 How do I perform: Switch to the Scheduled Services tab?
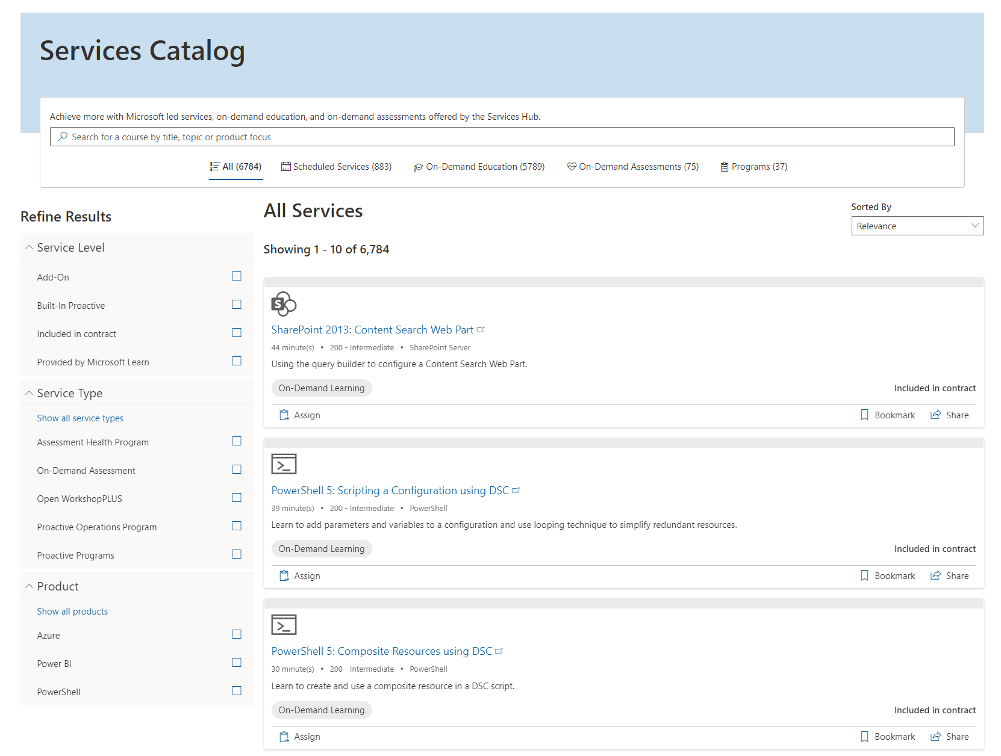coord(336,167)
